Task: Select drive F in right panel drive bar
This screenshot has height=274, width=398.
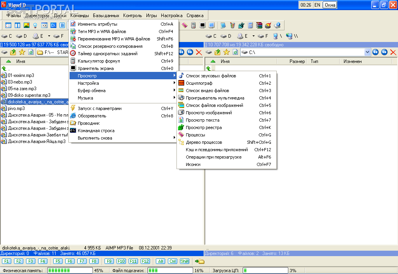Action: pyautogui.click(x=263, y=36)
